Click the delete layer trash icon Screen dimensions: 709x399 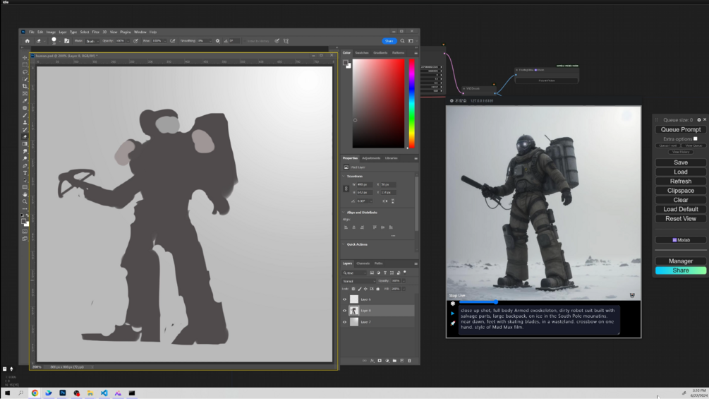[x=409, y=361]
